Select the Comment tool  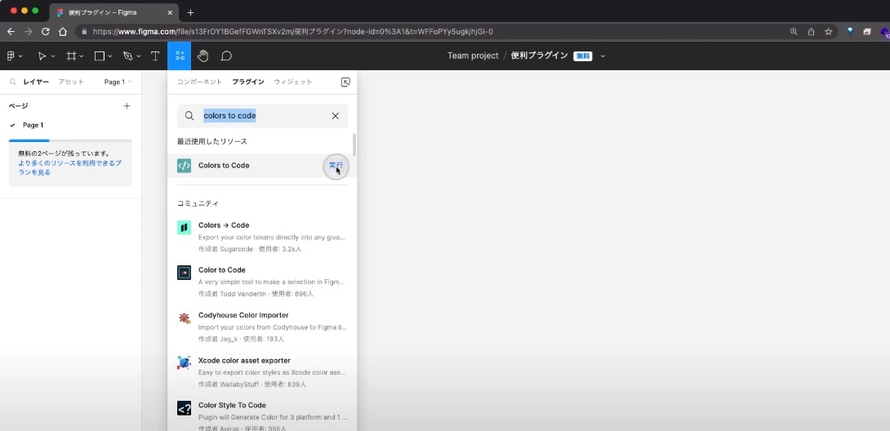click(x=226, y=56)
